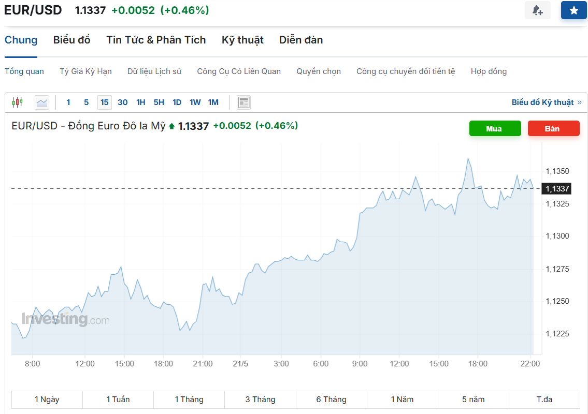Viewport: 588px width, 414px height.
Task: Click the green up arrow beside 1.1337
Action: 172,126
